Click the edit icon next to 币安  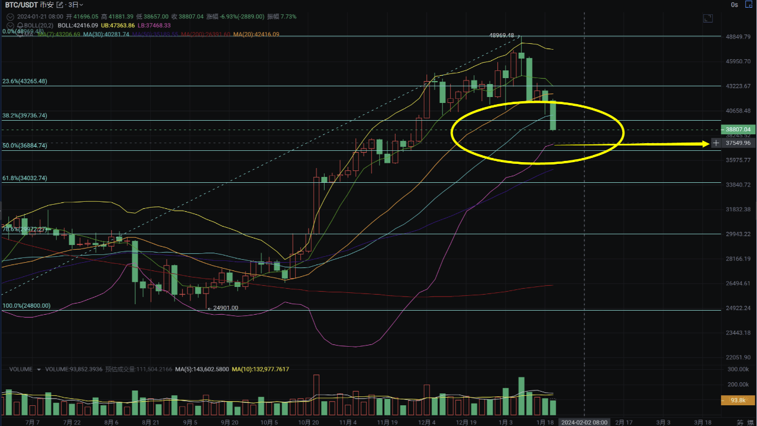pyautogui.click(x=59, y=5)
